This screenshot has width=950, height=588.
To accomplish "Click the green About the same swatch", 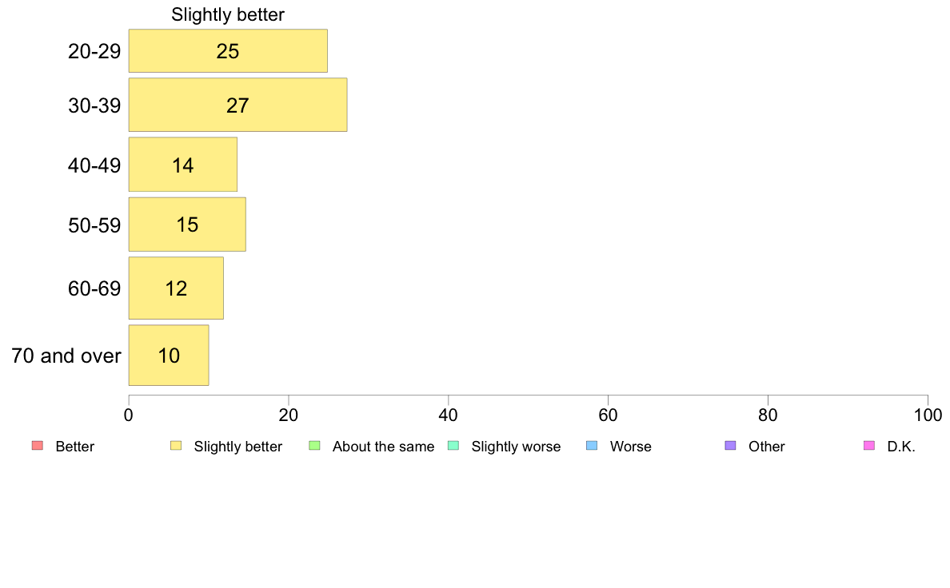I will click(x=314, y=446).
